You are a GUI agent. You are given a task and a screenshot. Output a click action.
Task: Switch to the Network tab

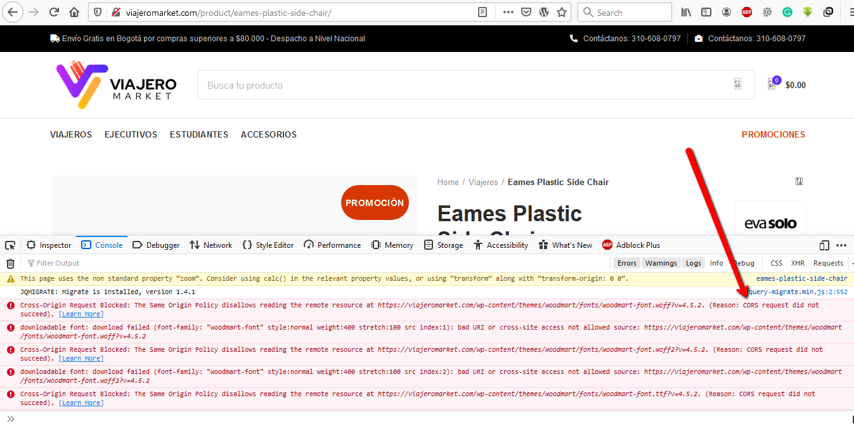coord(211,245)
